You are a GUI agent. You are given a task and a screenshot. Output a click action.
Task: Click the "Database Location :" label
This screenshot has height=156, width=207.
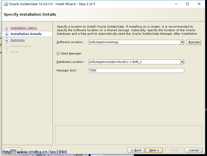[x=71, y=62]
